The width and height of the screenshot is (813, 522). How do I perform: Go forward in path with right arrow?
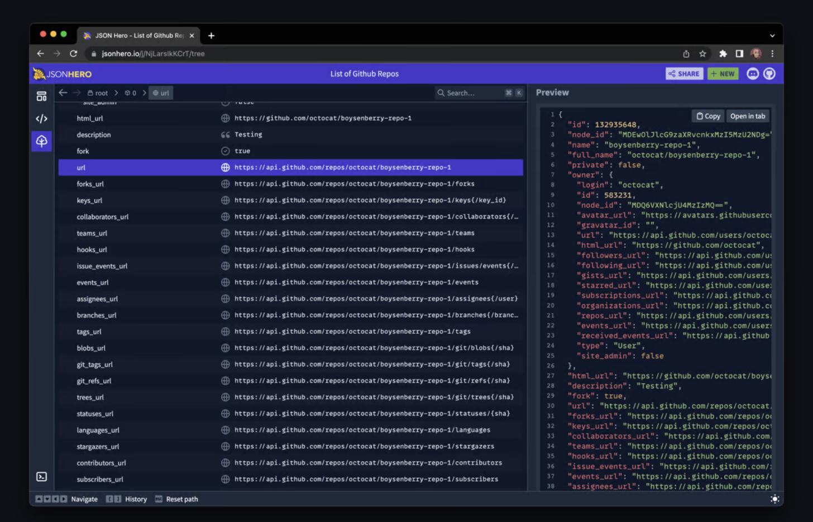[x=76, y=93]
